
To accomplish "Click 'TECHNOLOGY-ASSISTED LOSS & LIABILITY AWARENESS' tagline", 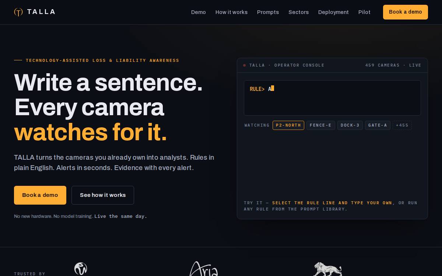I will 102,60.
